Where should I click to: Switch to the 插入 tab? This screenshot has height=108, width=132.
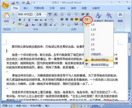[x=26, y=8]
